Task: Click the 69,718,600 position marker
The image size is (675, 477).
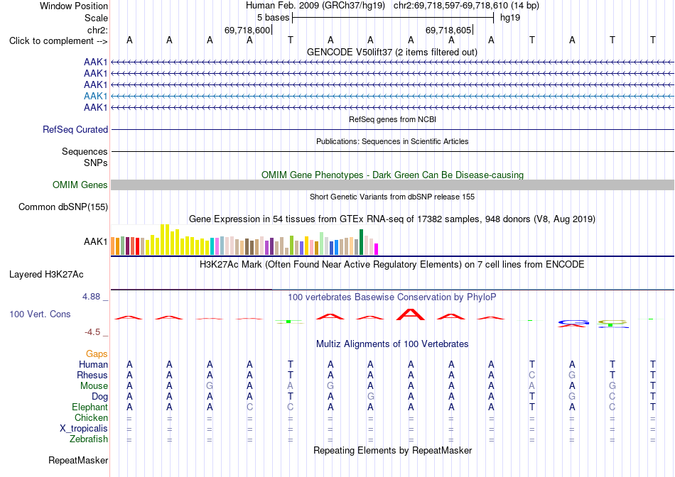Action: (247, 30)
